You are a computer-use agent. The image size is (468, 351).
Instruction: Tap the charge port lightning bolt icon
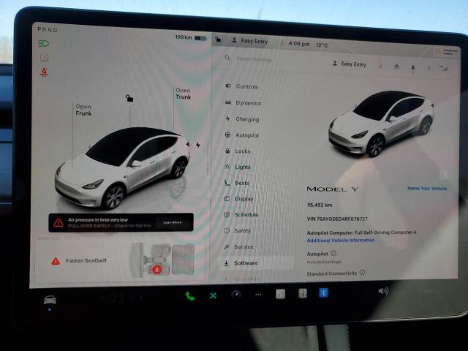point(198,145)
